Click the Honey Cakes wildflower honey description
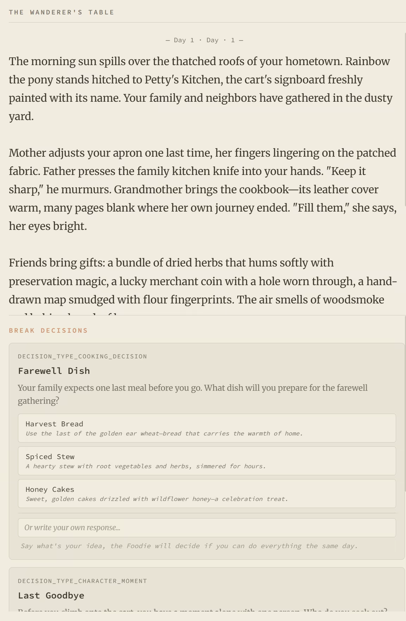 [x=157, y=499]
